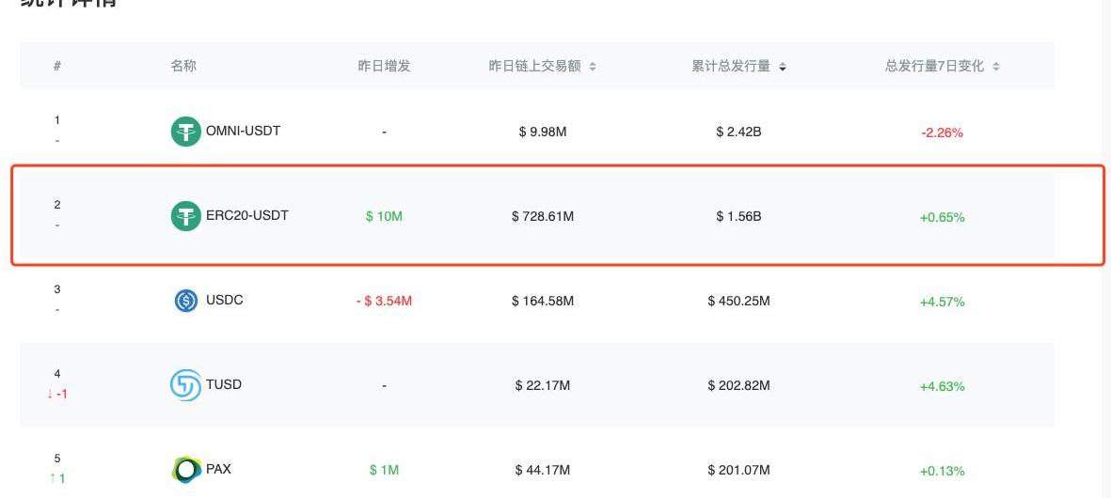Click the $ 1M issuance value

tap(384, 471)
